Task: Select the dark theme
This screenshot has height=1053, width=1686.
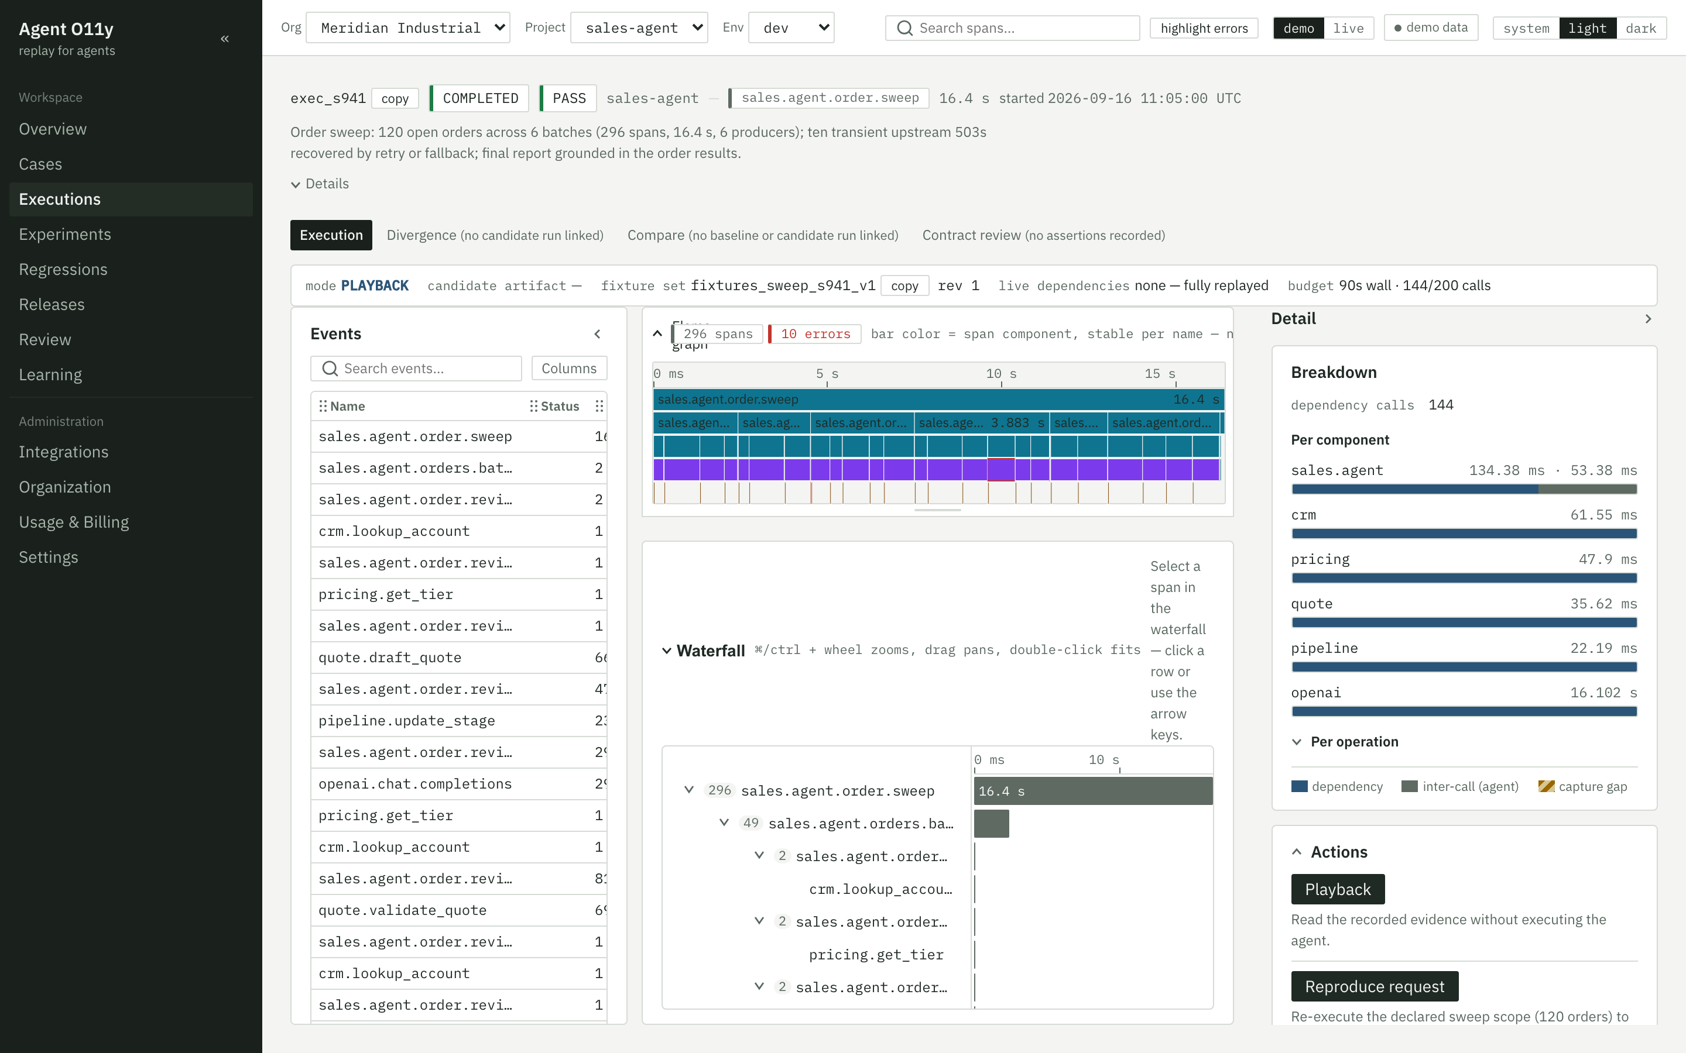Action: click(x=1641, y=29)
